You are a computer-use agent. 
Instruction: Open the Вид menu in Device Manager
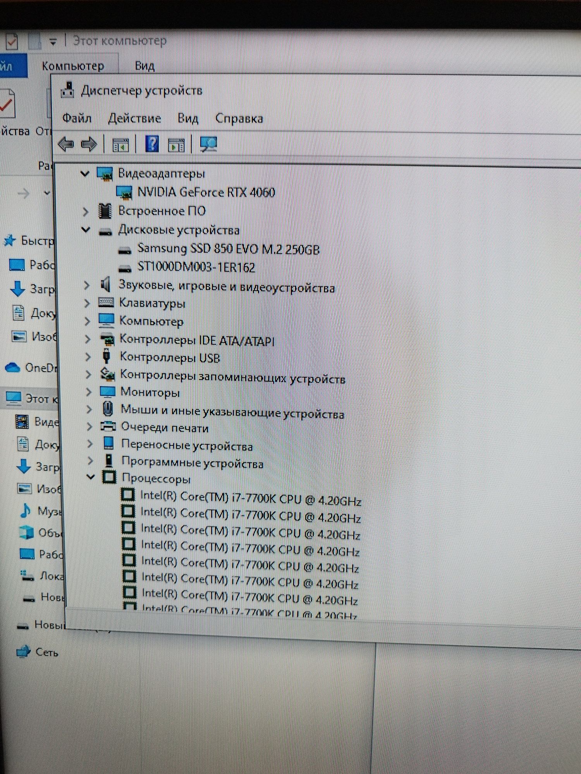188,118
